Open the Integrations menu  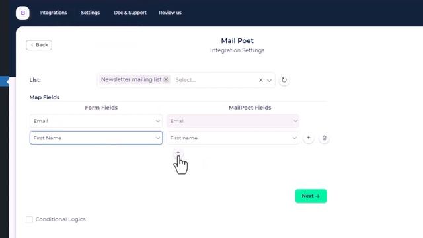point(53,13)
